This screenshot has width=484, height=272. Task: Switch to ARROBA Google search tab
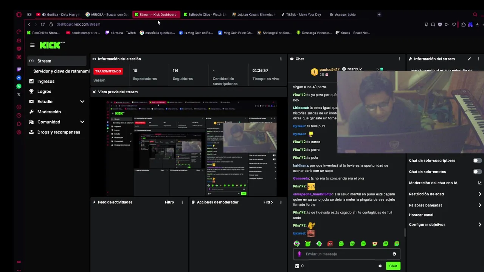(107, 15)
